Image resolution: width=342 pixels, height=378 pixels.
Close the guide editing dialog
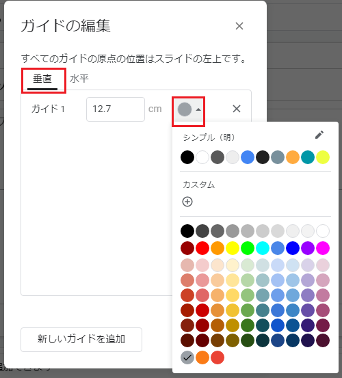[x=239, y=26]
